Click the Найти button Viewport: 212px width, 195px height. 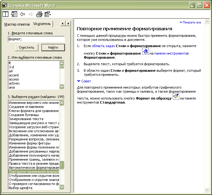(53, 47)
